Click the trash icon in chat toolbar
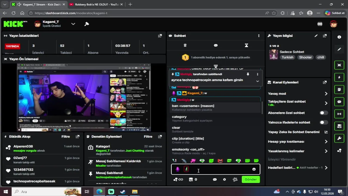This screenshot has height=196, width=348. point(185,45)
